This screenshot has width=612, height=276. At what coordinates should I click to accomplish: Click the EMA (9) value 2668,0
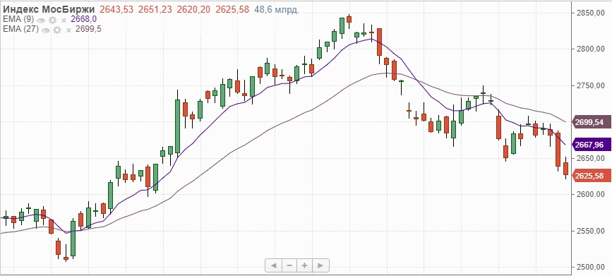(83, 19)
